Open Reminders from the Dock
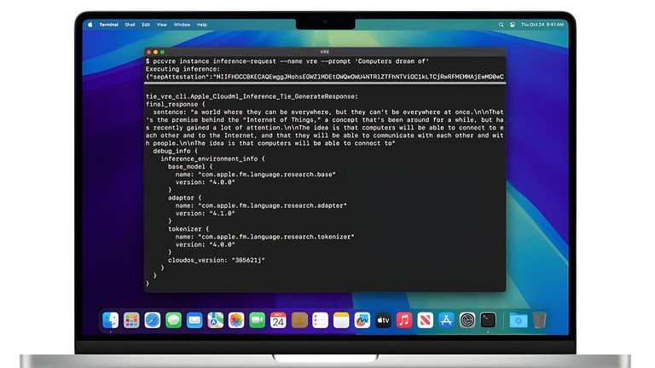 coord(320,320)
